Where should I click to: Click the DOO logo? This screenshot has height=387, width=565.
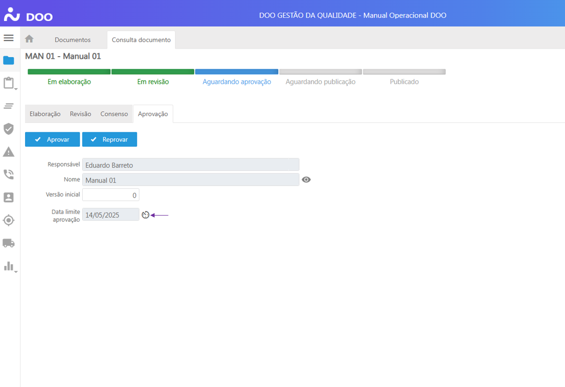point(28,15)
